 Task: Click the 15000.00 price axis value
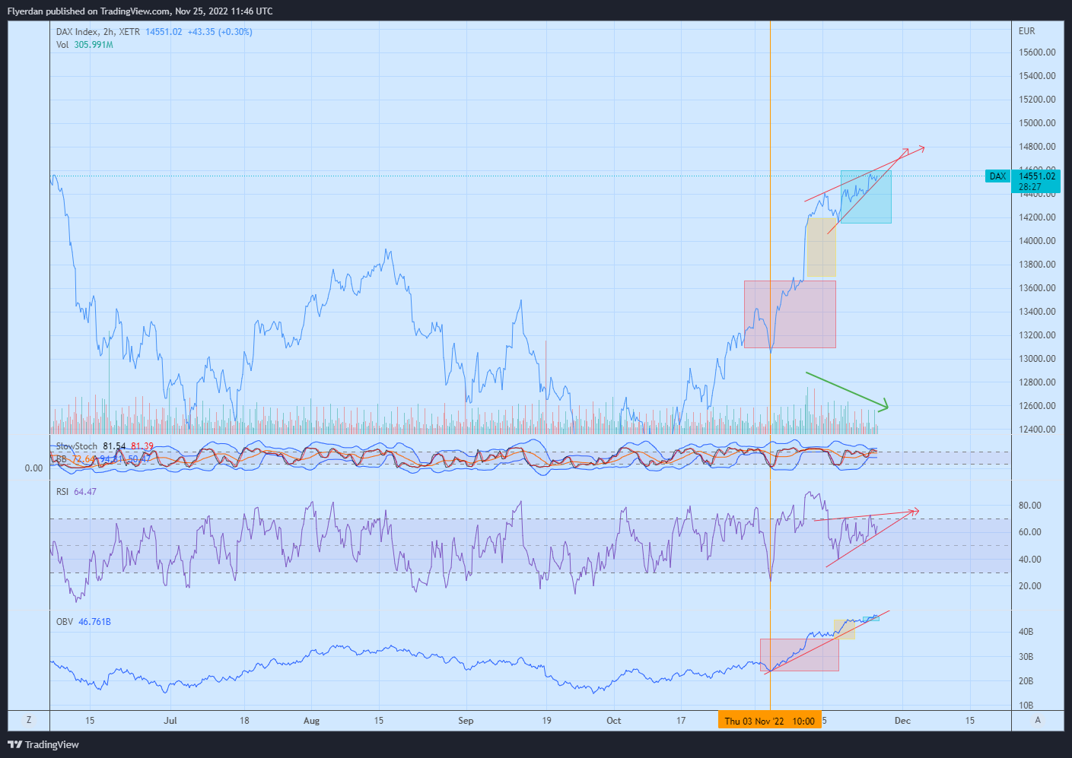pyautogui.click(x=1037, y=123)
